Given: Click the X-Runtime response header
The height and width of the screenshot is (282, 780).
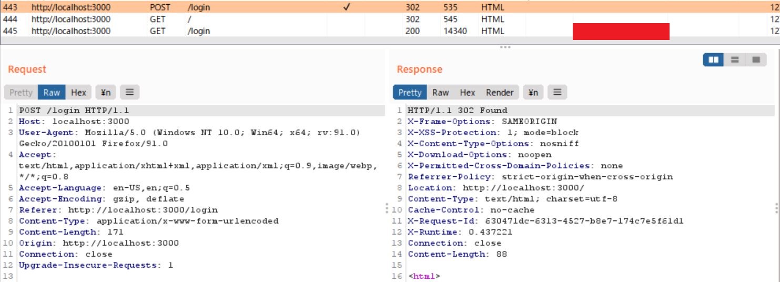Looking at the screenshot, I should pos(460,232).
